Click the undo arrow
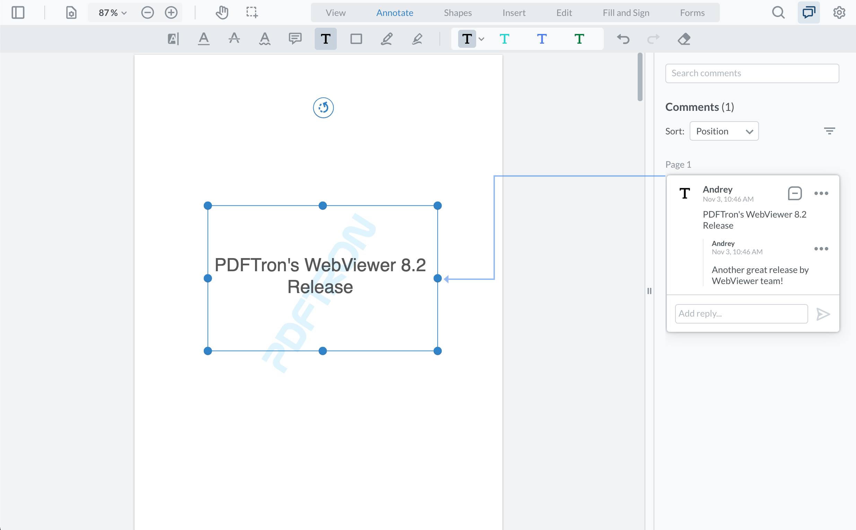 (x=623, y=38)
